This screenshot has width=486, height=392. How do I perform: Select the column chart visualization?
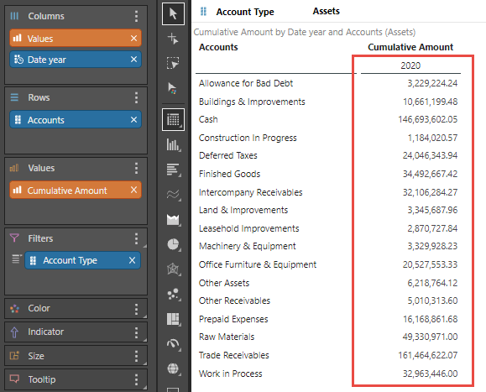click(x=173, y=144)
